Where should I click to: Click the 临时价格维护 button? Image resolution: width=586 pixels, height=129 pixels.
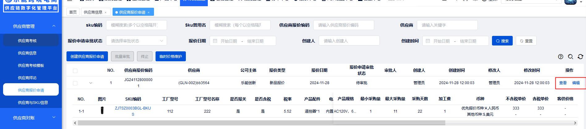(171, 56)
